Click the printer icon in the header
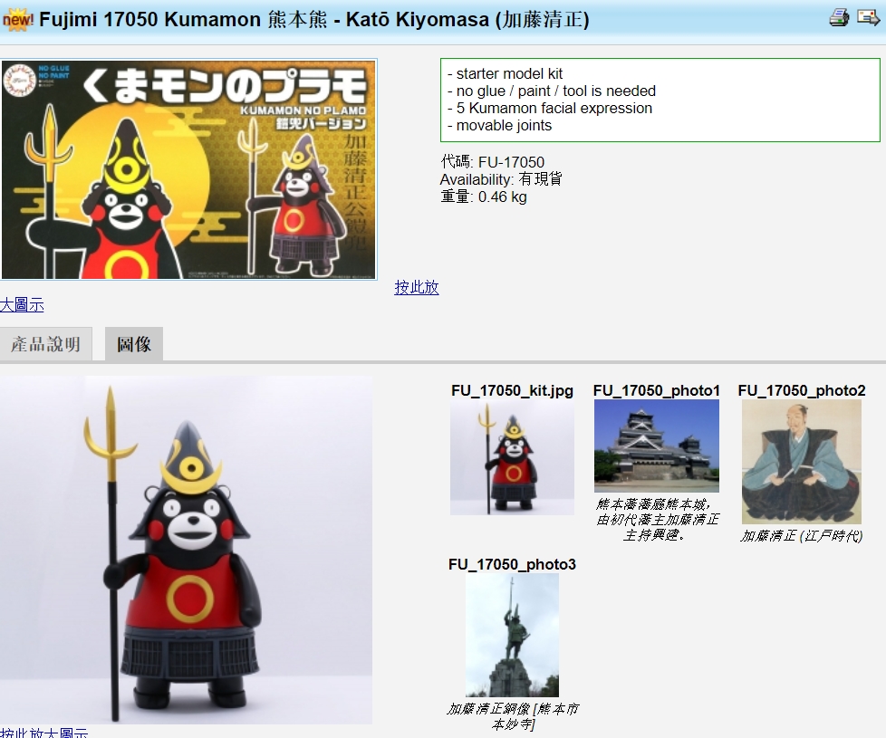 839,17
